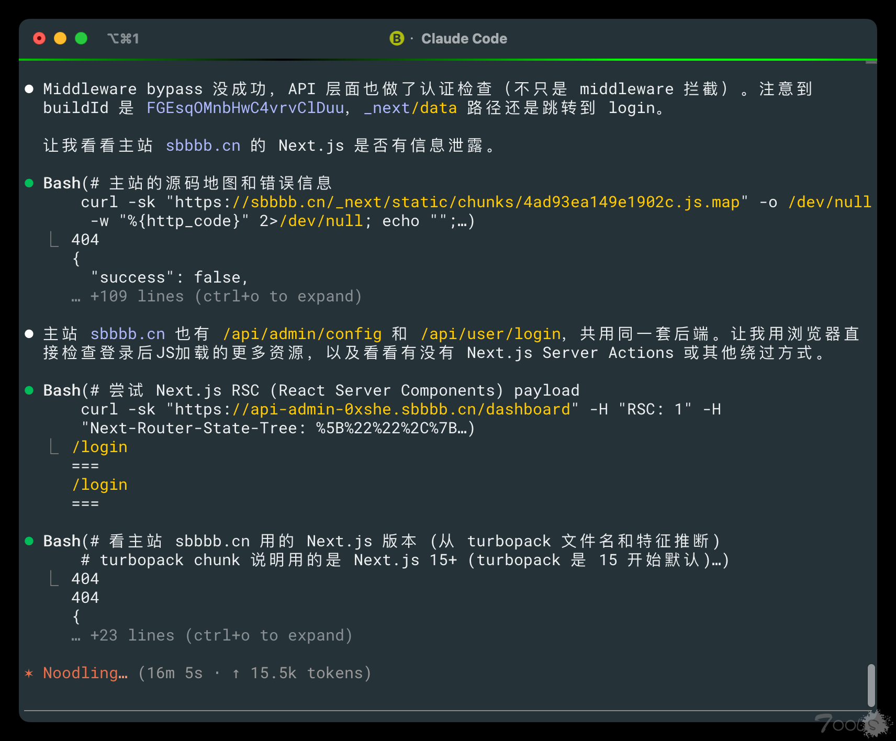
Task: Click the yellow minimize window button
Action: (x=60, y=38)
